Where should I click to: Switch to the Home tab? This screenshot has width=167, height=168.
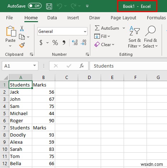tap(31, 18)
